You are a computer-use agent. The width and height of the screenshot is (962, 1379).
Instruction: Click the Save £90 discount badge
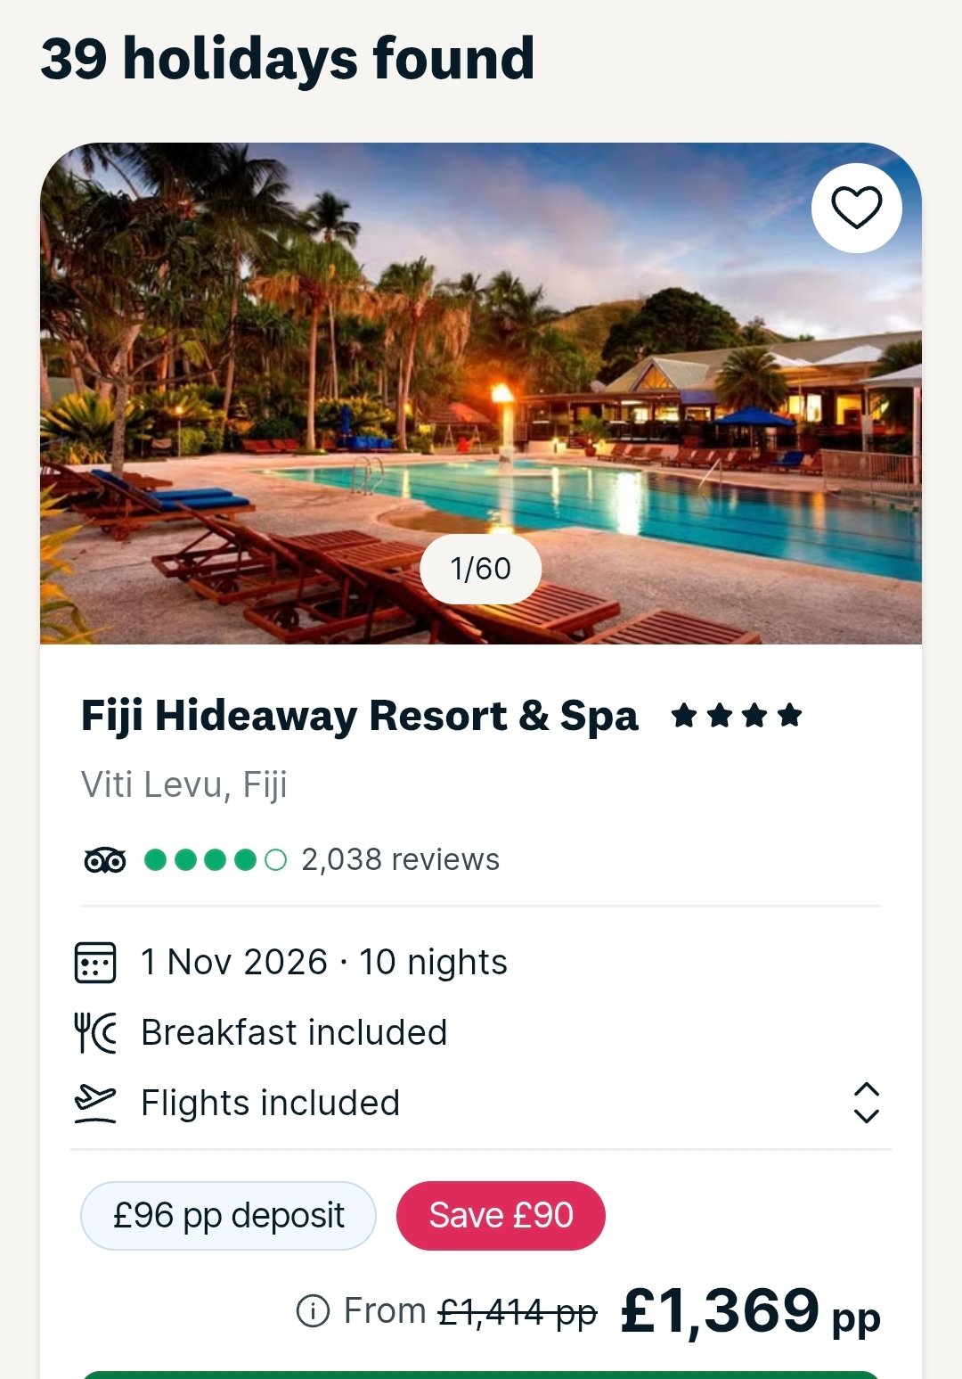[501, 1216]
